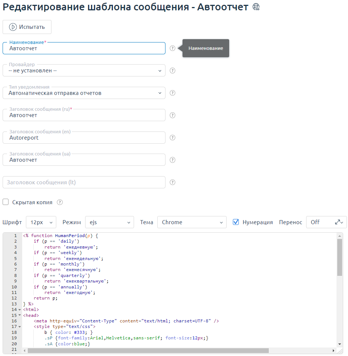Open the Тип уведомления dropdown
Screen dimensions: 348x356
pos(84,93)
